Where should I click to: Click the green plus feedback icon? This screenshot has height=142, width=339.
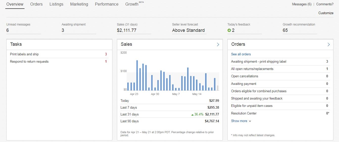229,30
